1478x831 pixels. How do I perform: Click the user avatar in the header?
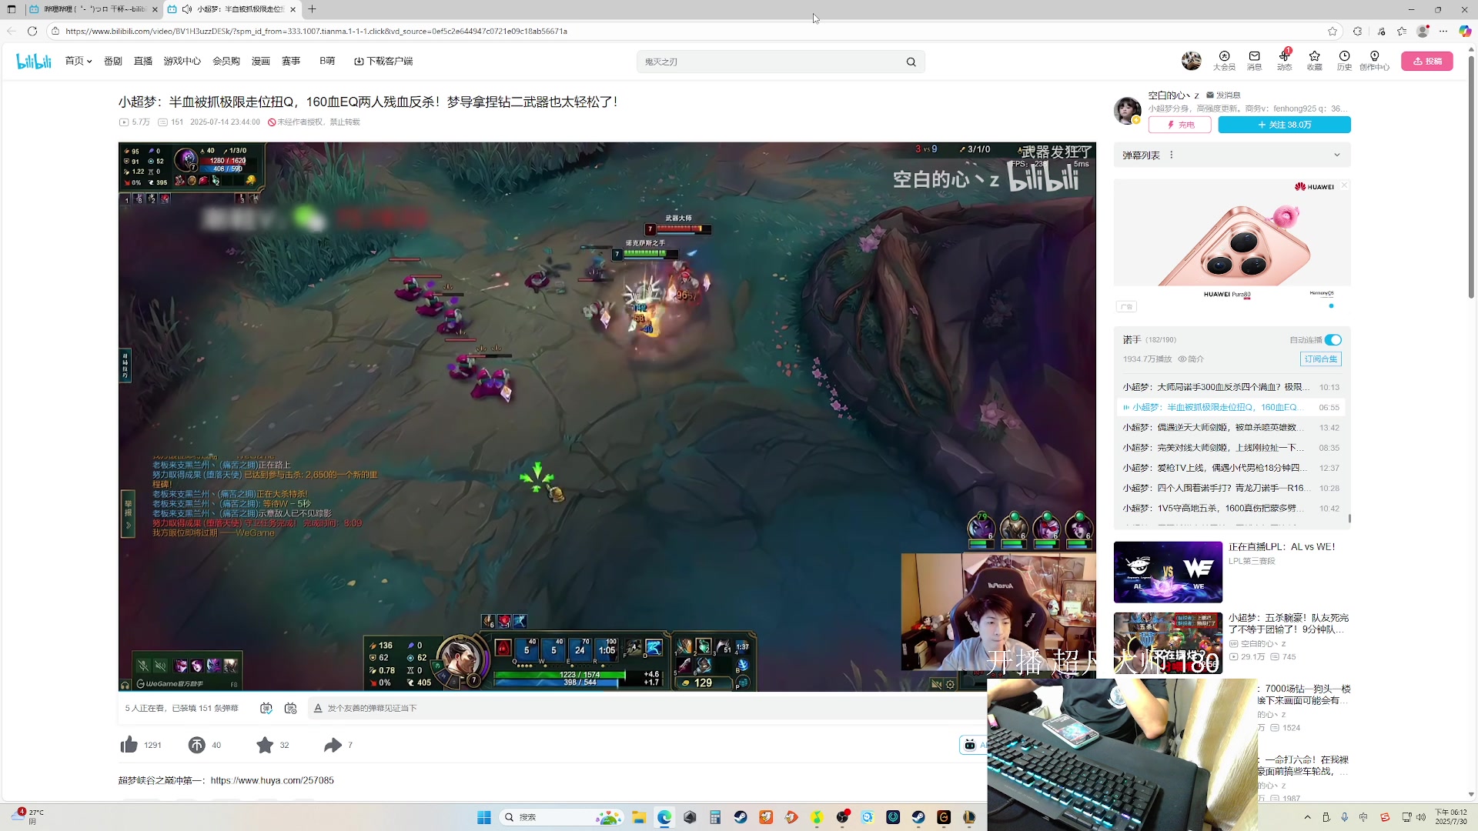1191,60
